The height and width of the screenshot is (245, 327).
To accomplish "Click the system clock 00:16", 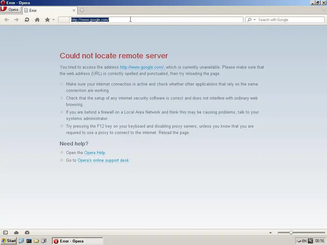I will (319, 241).
